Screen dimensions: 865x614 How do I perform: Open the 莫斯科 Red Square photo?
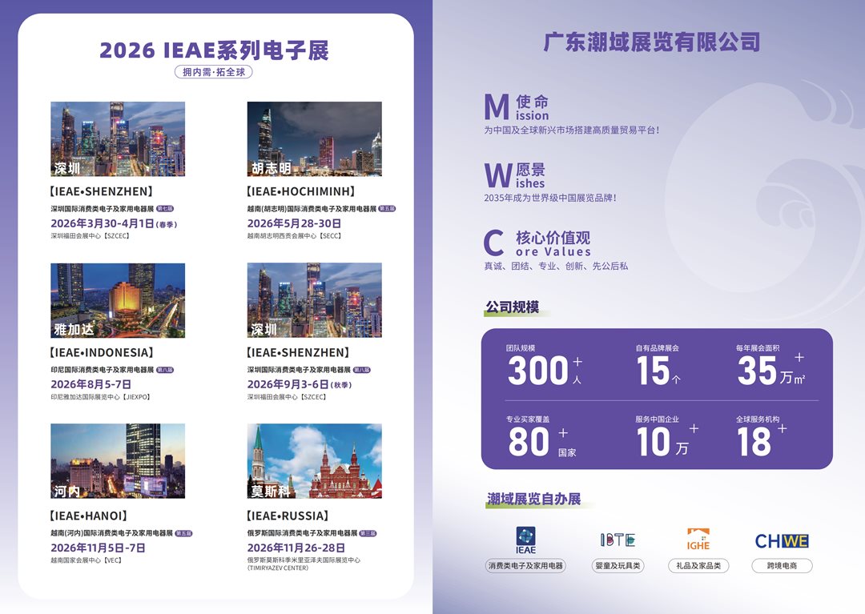point(315,461)
